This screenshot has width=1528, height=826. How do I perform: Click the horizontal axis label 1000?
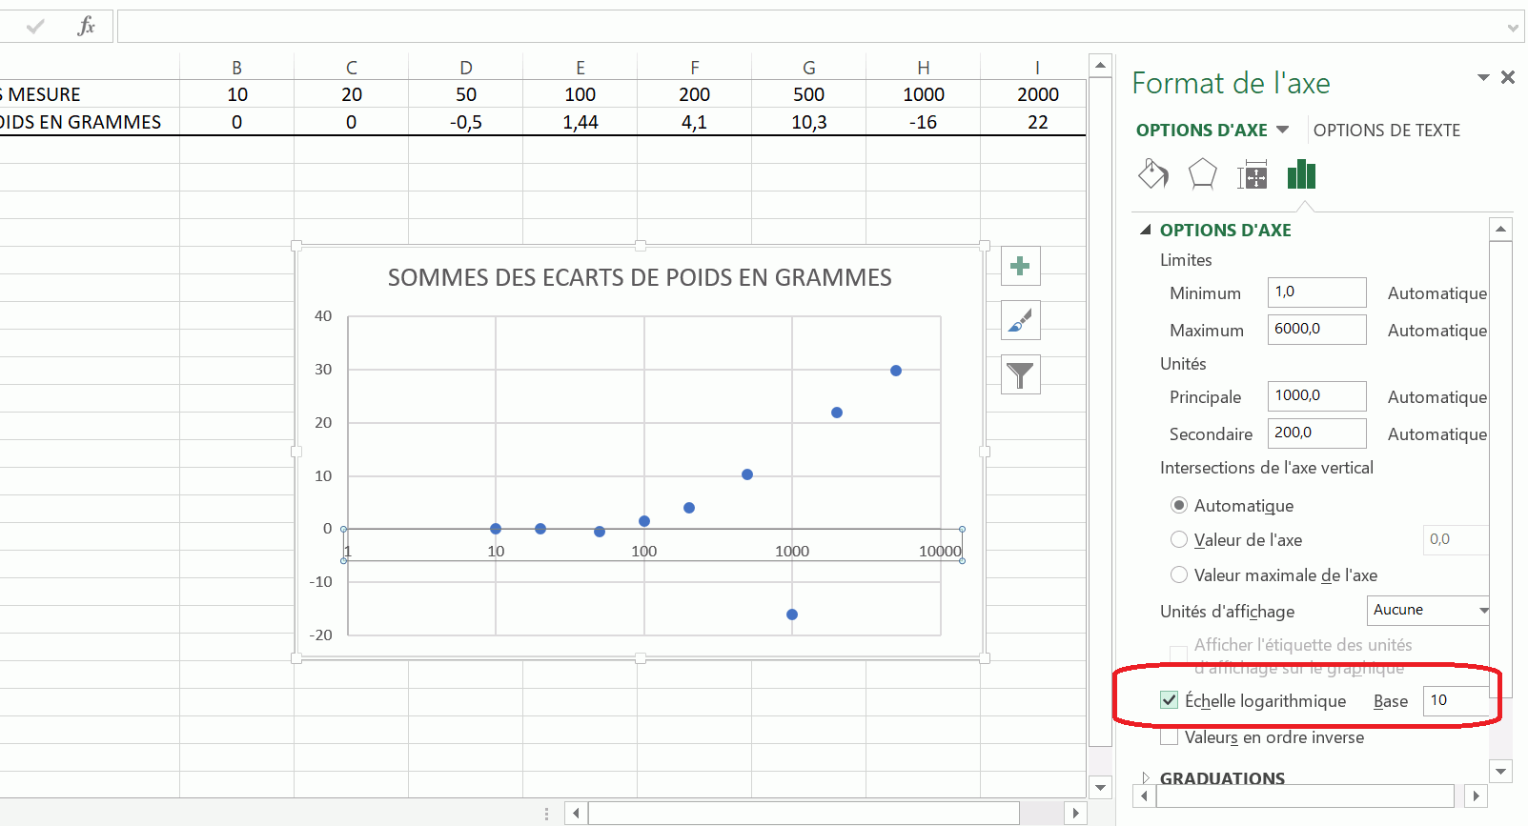pos(791,552)
